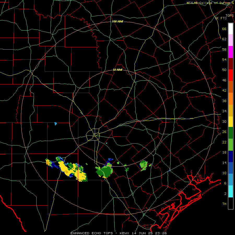Click the tiny cyan echo near radar center
This screenshot has width=235, height=235.
107,143
